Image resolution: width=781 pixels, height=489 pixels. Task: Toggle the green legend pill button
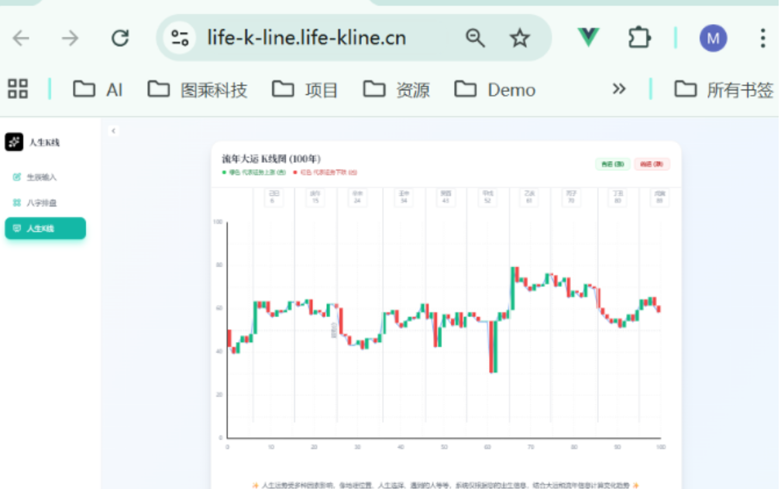coord(612,164)
